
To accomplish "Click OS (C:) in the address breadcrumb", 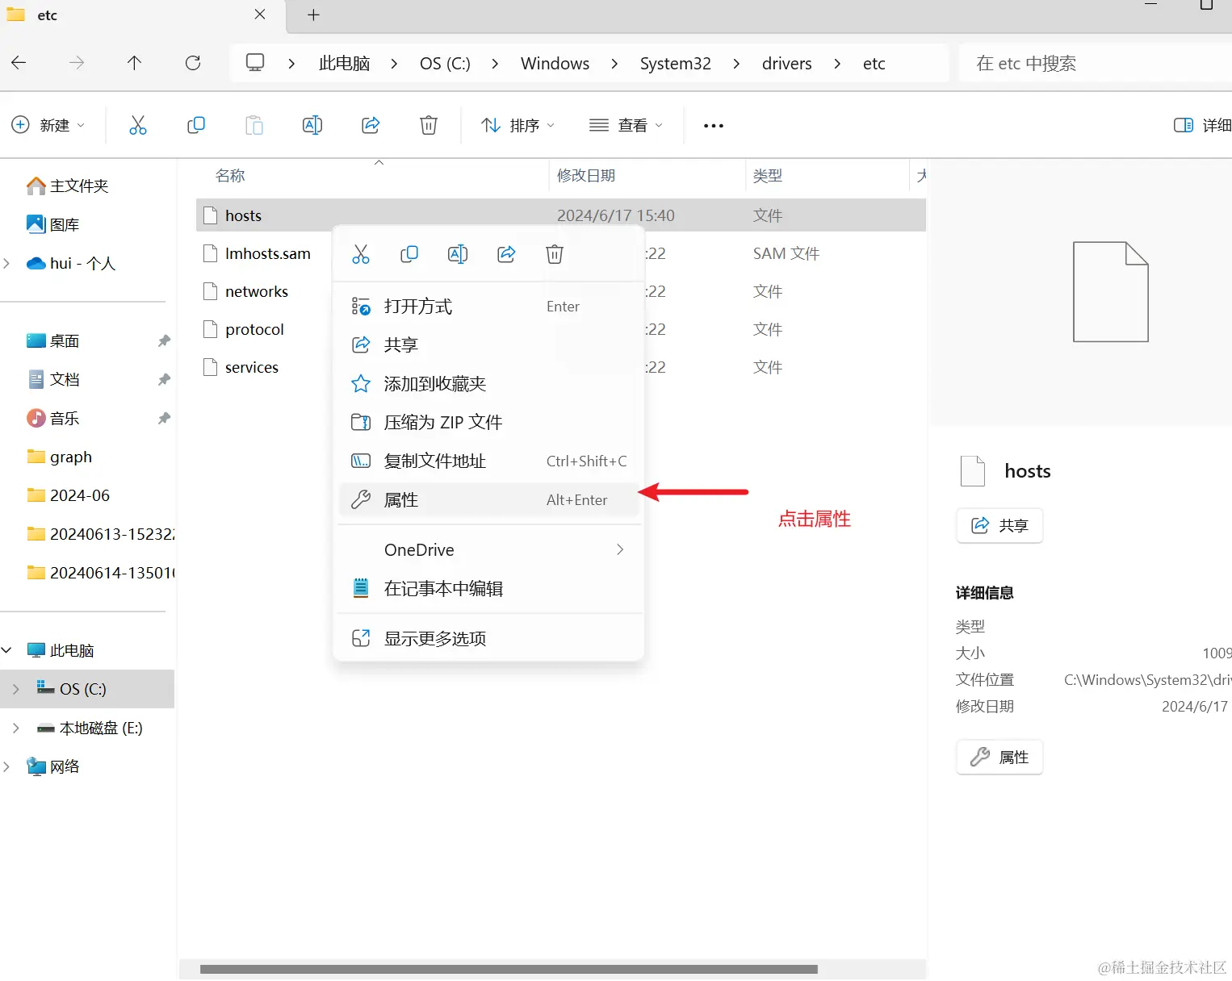I will (x=445, y=64).
